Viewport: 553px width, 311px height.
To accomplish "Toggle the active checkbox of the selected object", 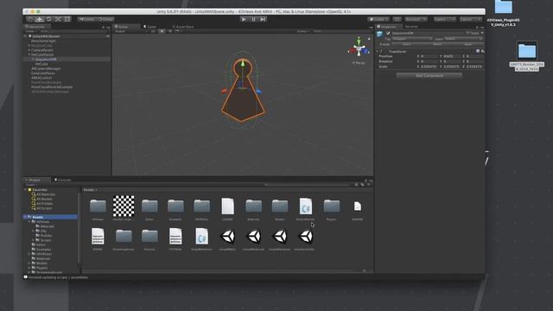I will (388, 33).
